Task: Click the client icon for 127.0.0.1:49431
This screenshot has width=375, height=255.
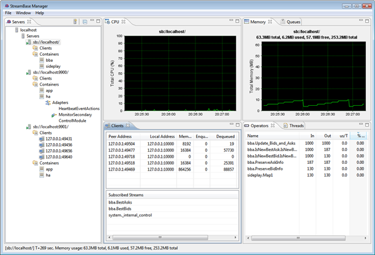Action: [x=42, y=139]
